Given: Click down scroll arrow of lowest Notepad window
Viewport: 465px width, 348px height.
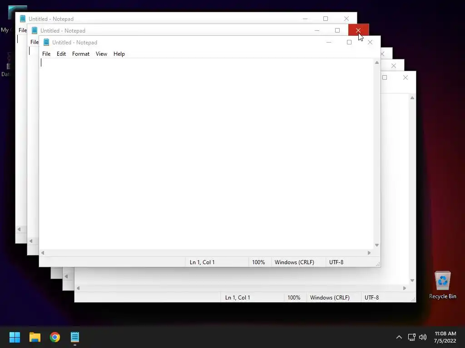Looking at the screenshot, I should 412,280.
